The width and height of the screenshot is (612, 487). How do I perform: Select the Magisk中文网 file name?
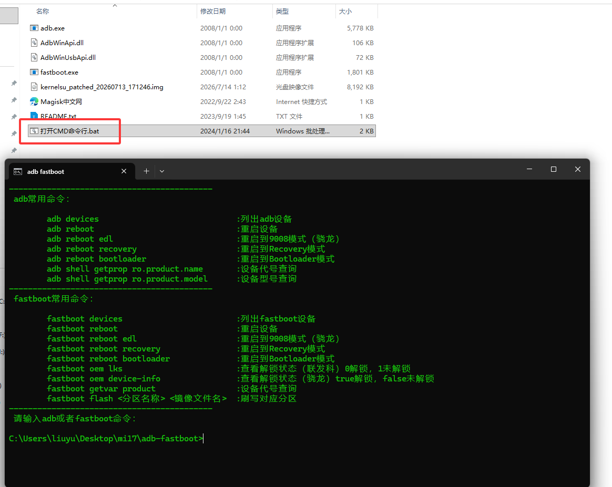(x=62, y=102)
